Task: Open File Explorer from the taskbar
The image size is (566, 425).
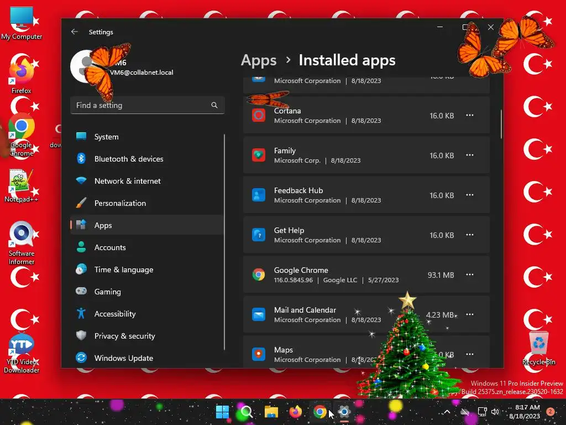Action: (271, 412)
